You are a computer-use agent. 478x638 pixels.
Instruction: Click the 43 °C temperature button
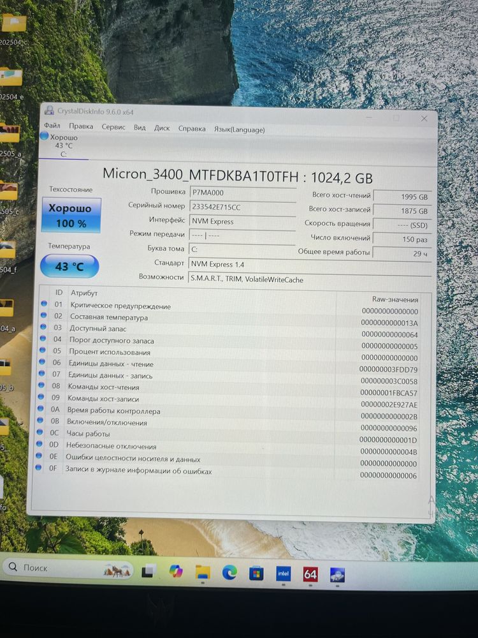pyautogui.click(x=69, y=267)
